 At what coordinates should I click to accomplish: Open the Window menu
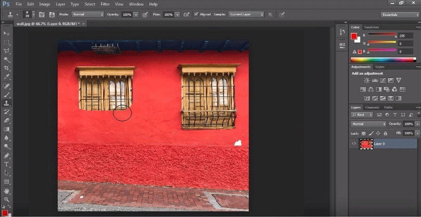pyautogui.click(x=136, y=4)
